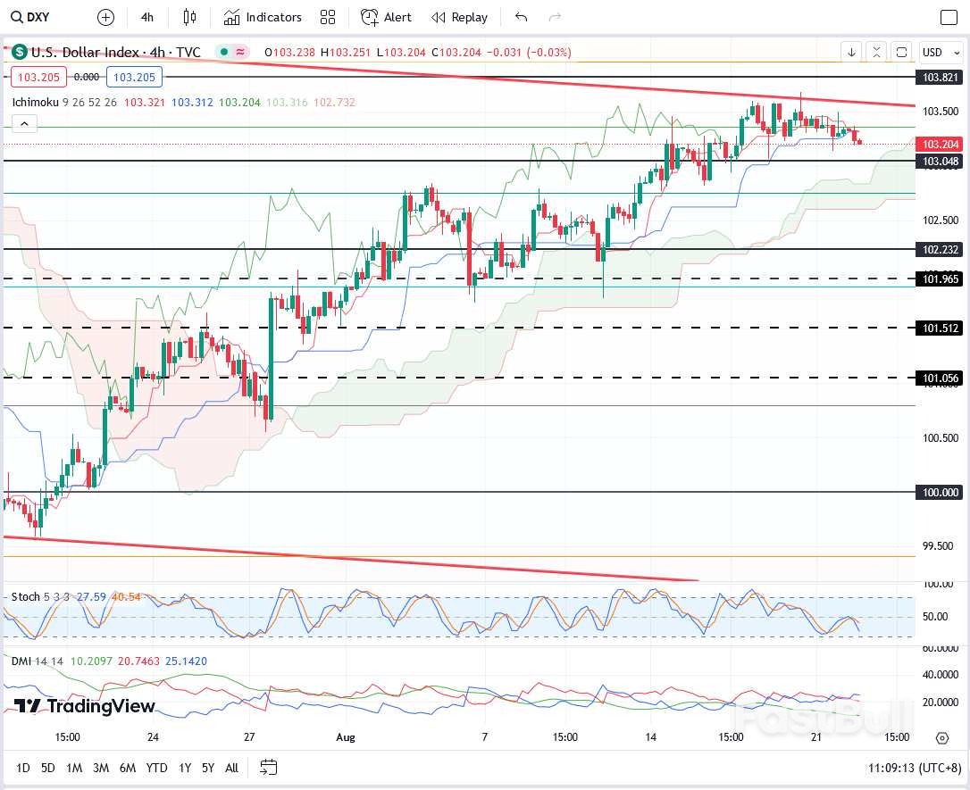Select the candlestick chart type icon
The height and width of the screenshot is (790, 970).
coord(190,17)
